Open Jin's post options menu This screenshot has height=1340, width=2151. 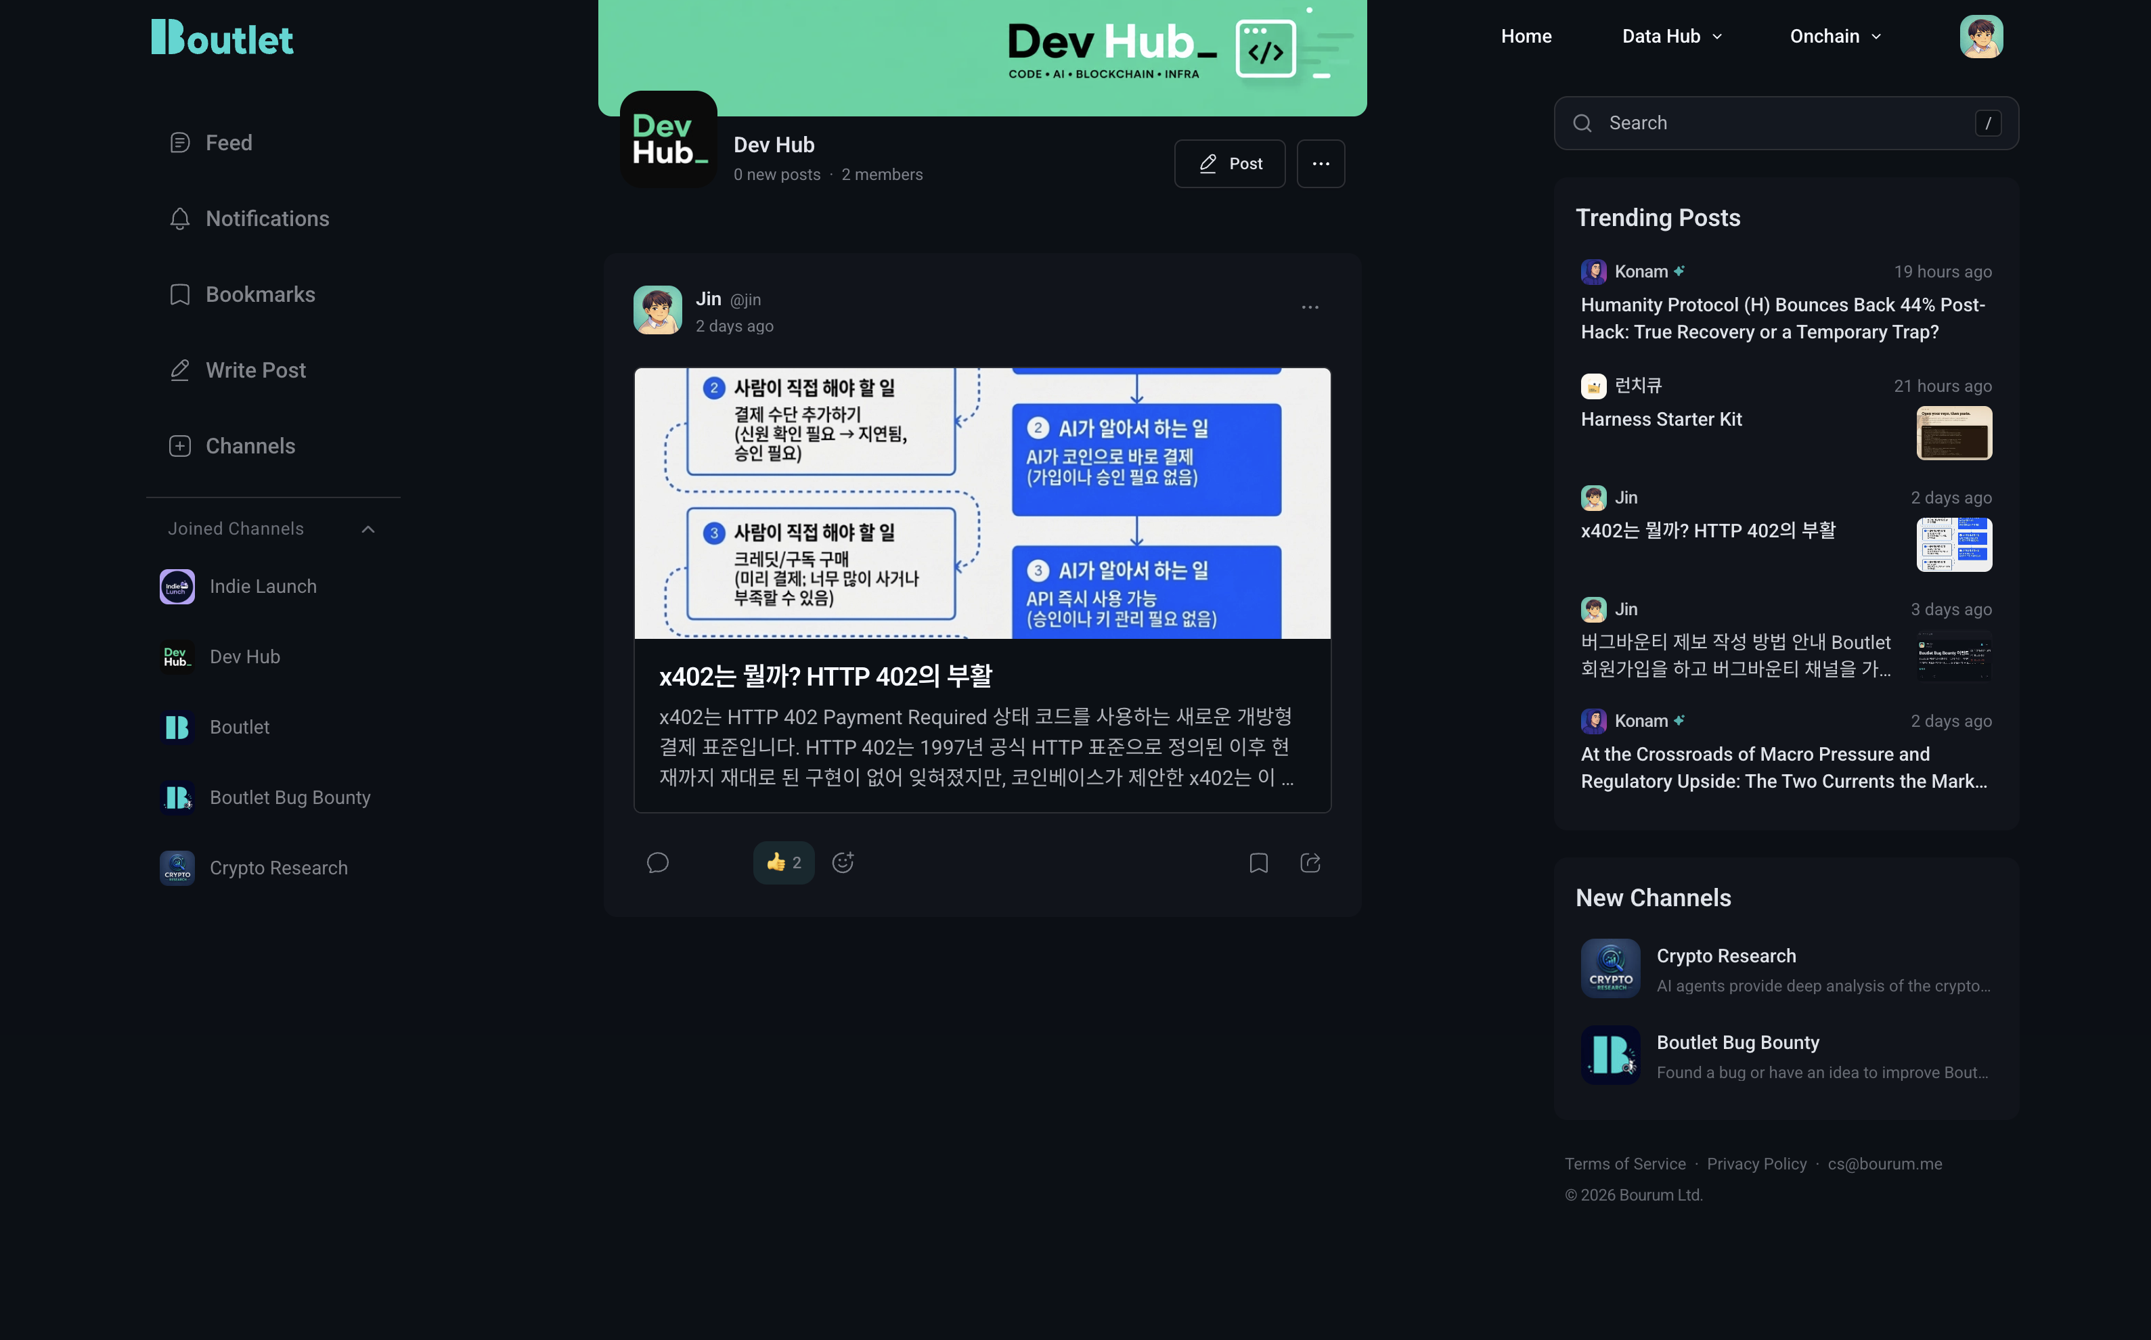pos(1310,307)
